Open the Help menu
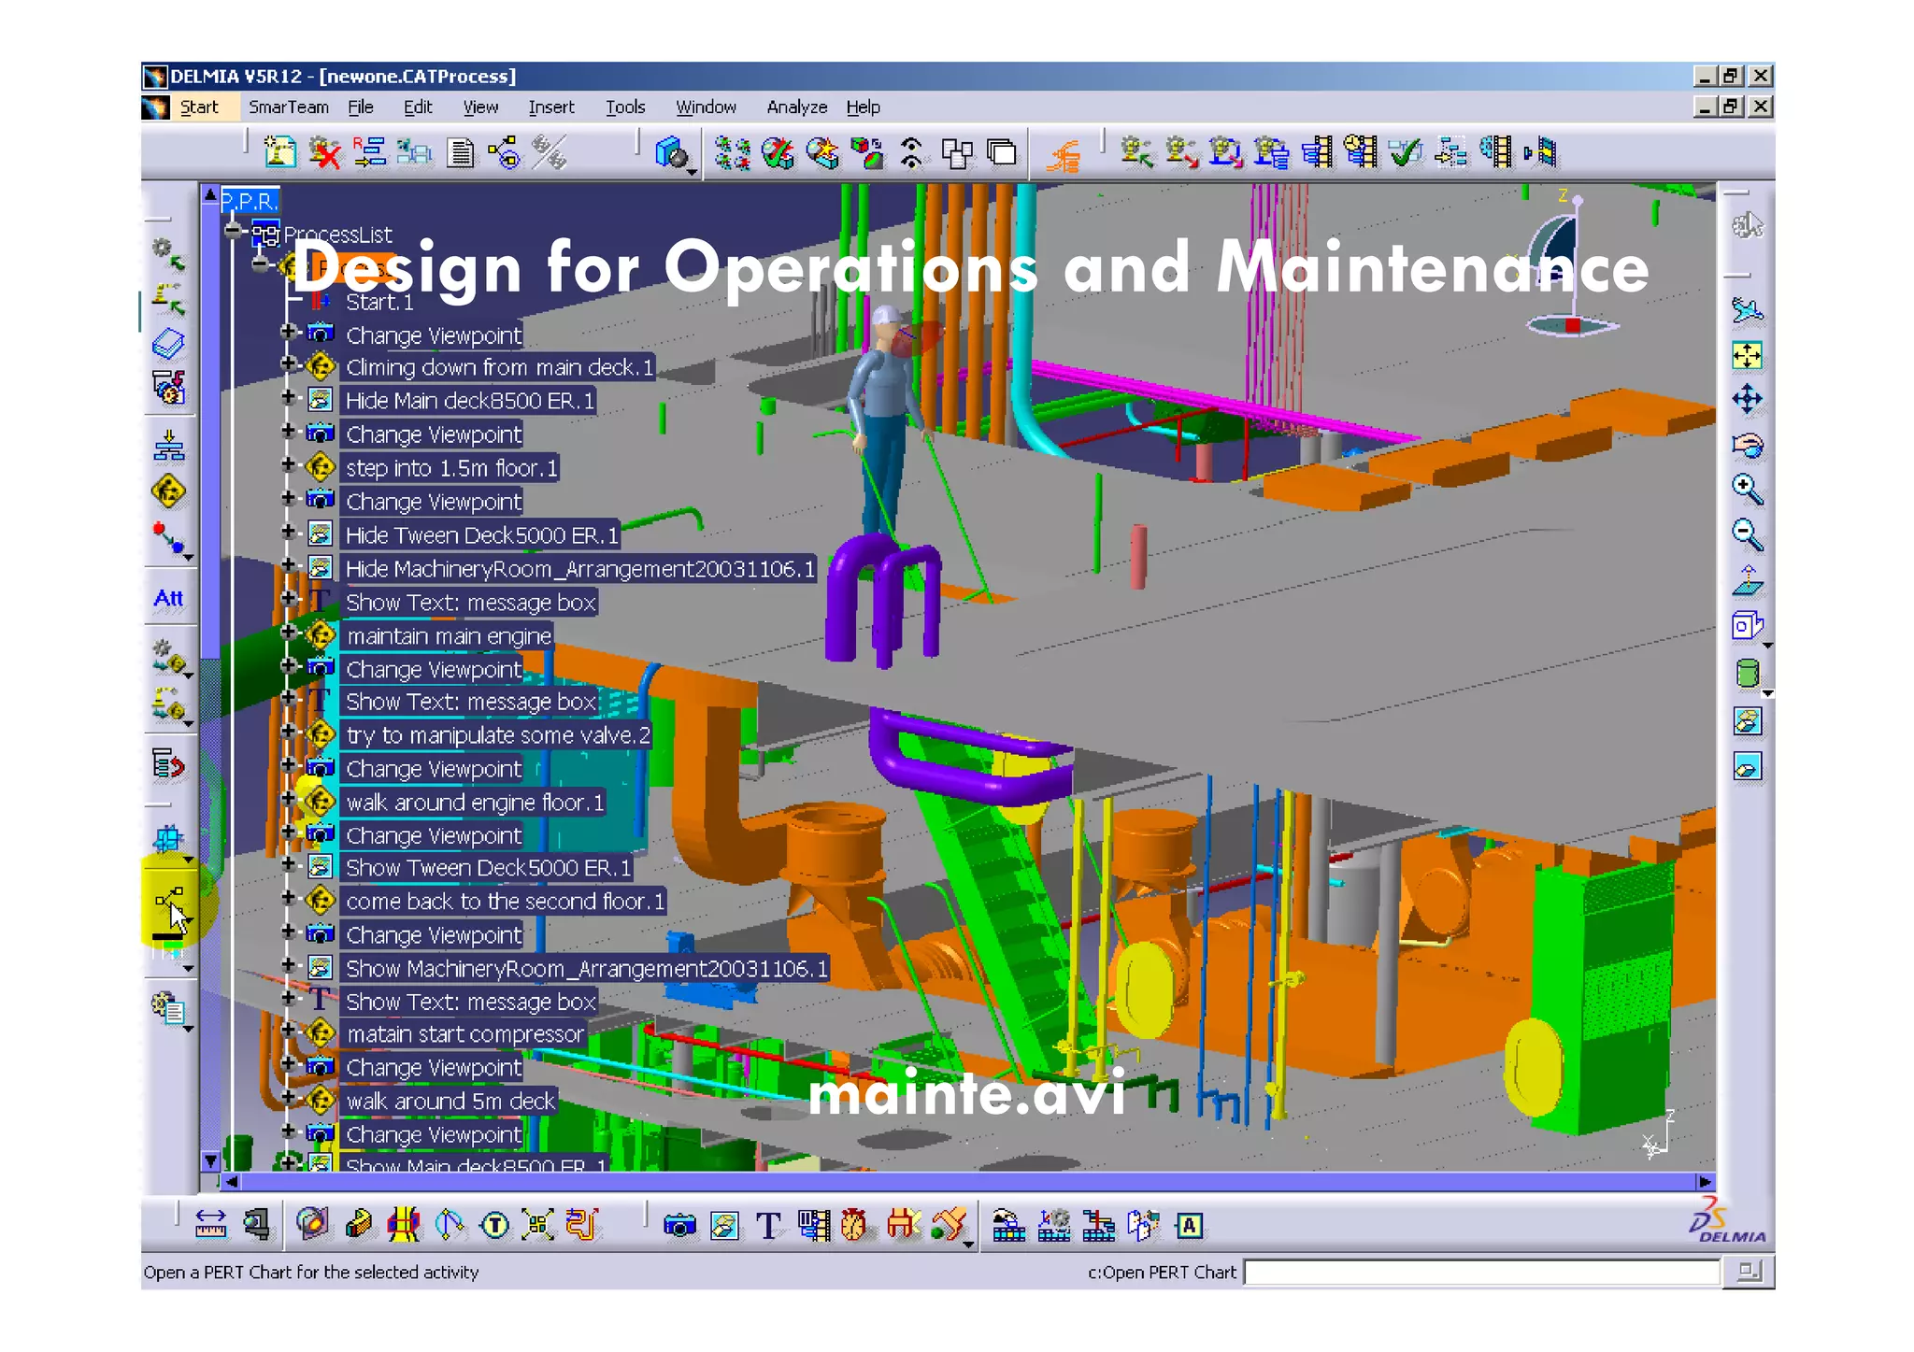 863,107
